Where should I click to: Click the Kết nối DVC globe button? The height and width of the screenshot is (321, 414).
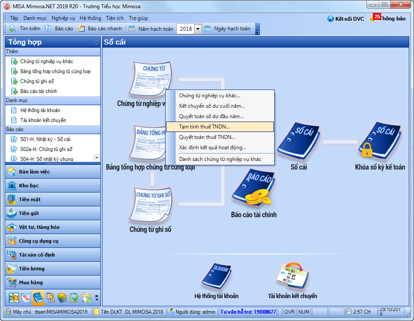(346, 19)
